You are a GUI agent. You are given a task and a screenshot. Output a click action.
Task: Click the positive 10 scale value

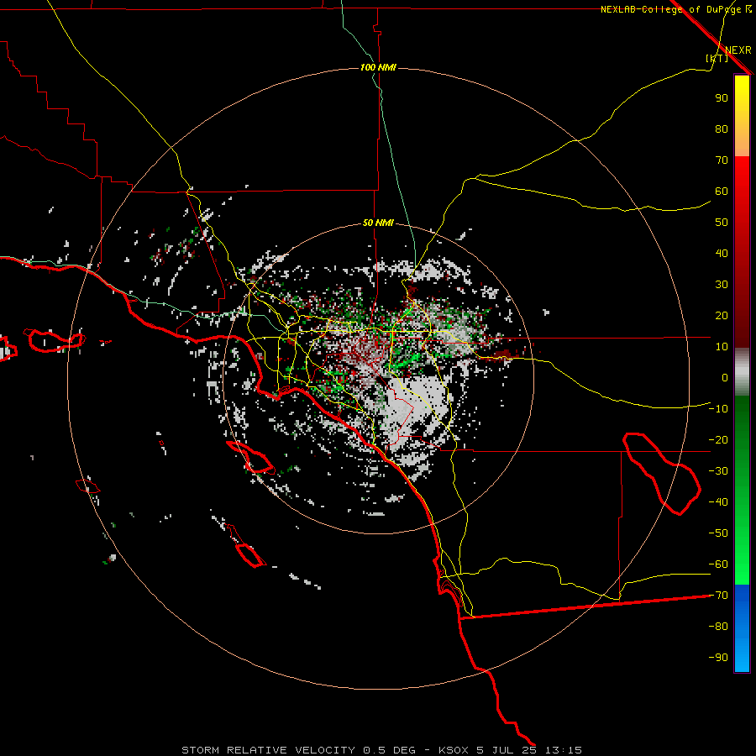722,347
